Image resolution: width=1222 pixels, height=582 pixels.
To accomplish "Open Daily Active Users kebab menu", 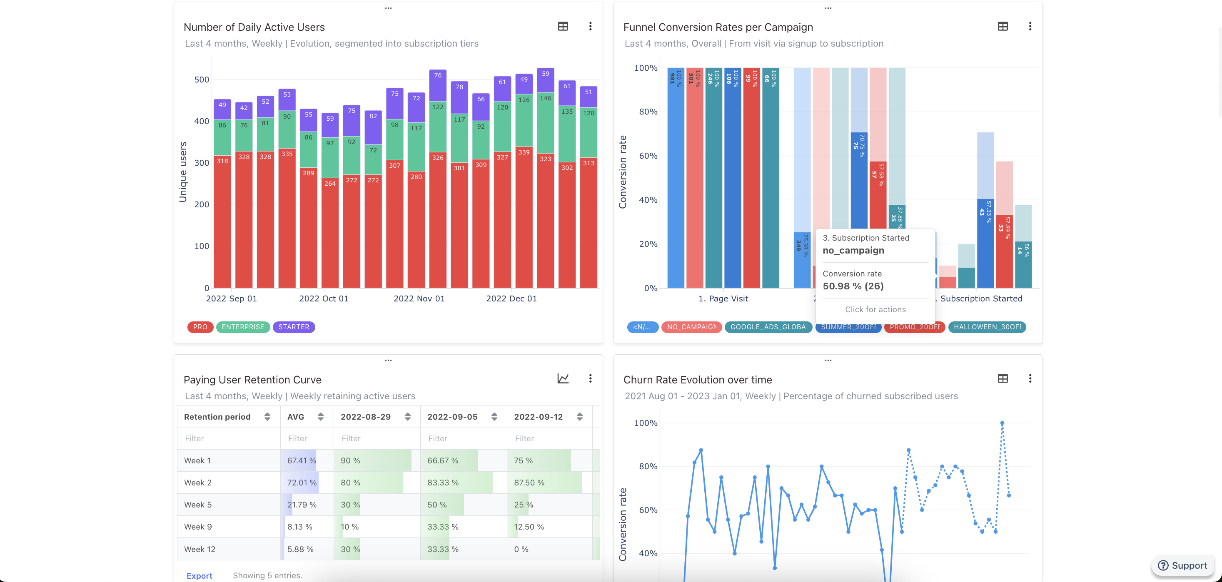I will [x=590, y=27].
